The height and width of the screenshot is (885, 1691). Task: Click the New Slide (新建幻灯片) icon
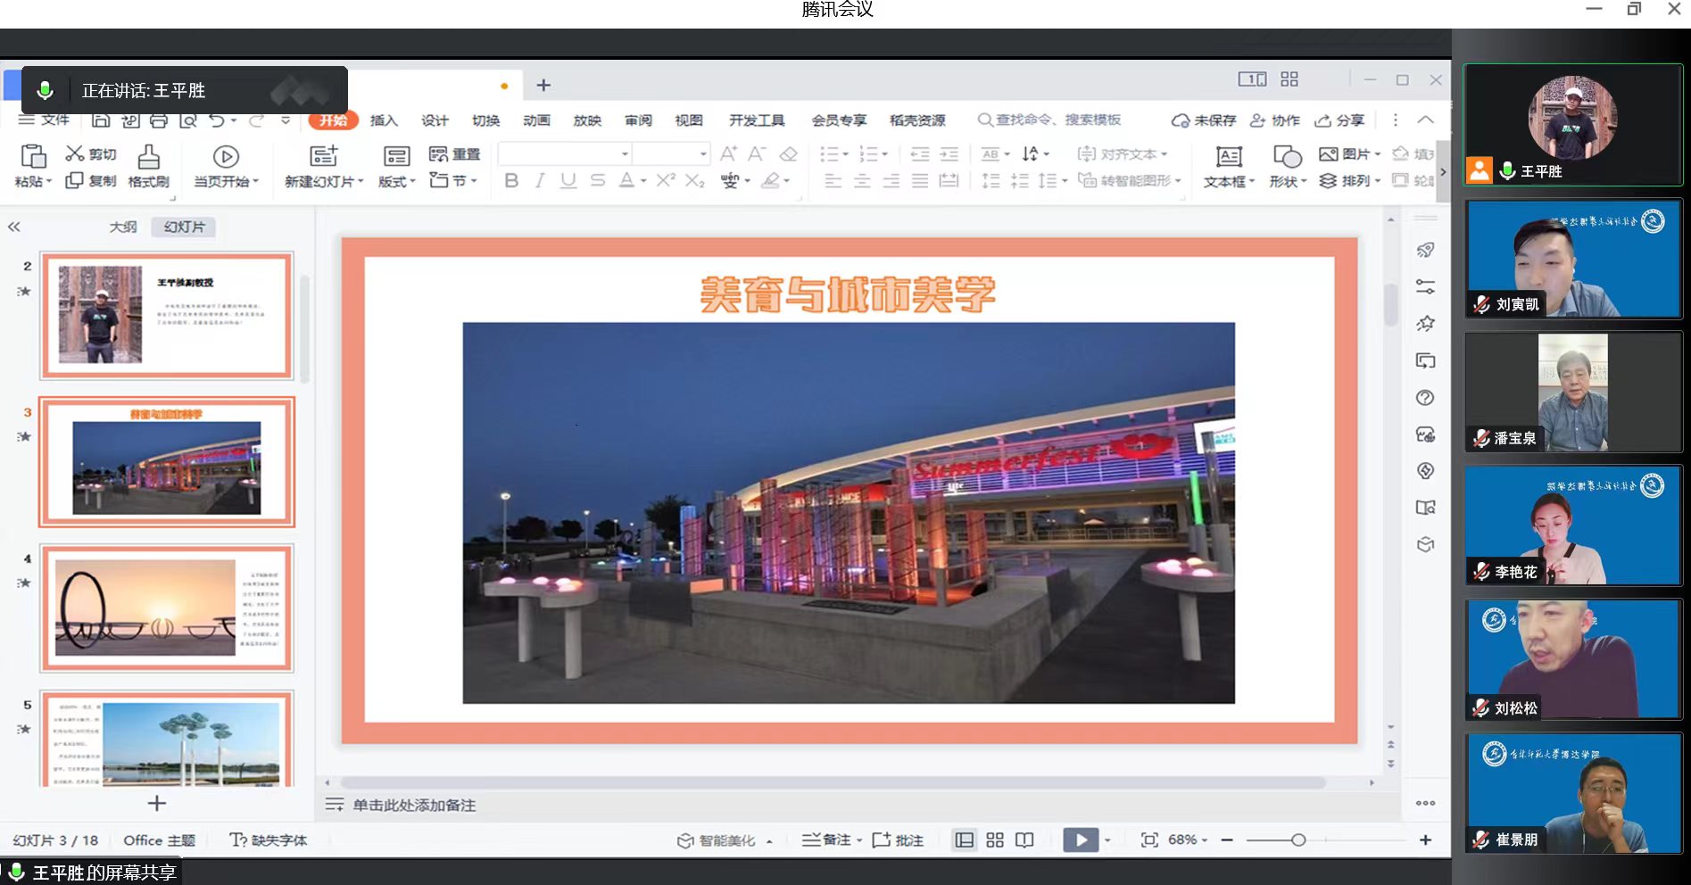tap(323, 158)
